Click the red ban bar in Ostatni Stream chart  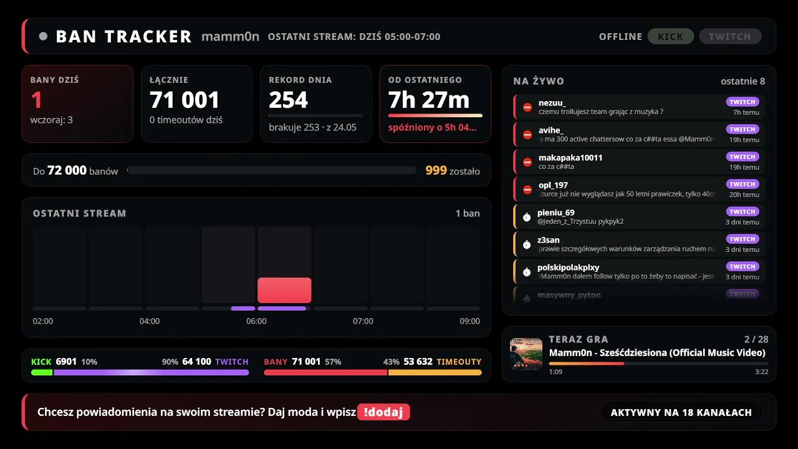point(284,291)
